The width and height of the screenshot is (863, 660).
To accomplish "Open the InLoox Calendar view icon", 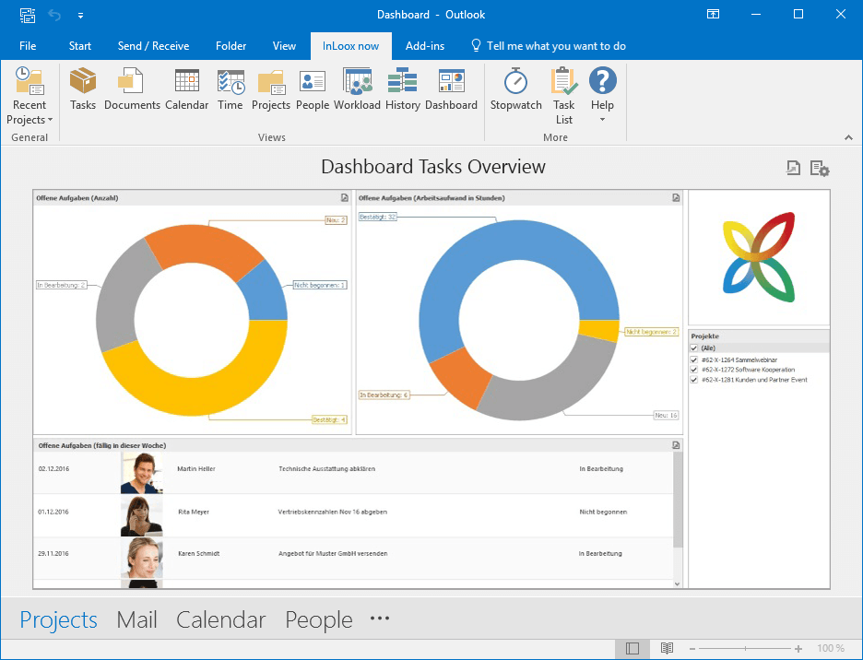I will pos(186,89).
